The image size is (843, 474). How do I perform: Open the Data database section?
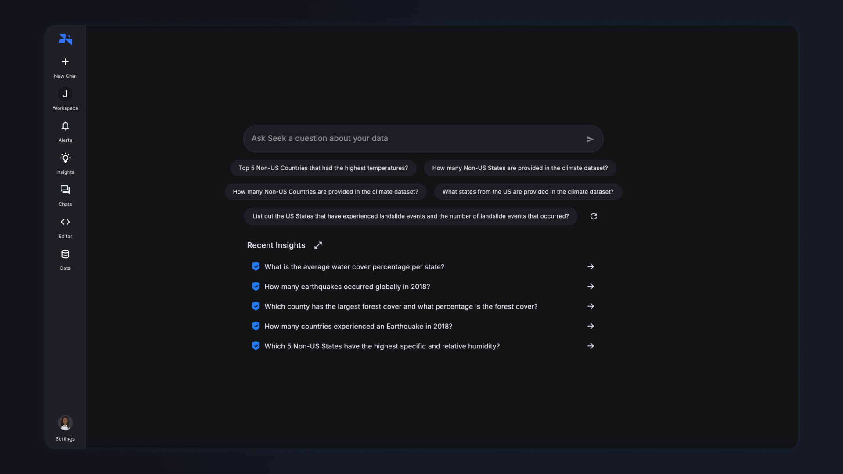pos(65,254)
